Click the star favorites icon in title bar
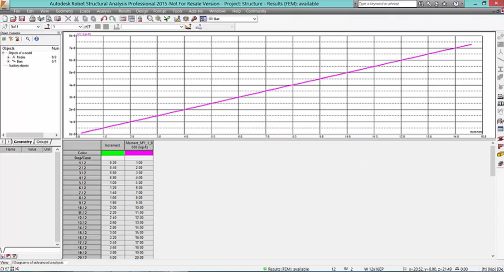This screenshot has height=272, width=504. point(444,4)
